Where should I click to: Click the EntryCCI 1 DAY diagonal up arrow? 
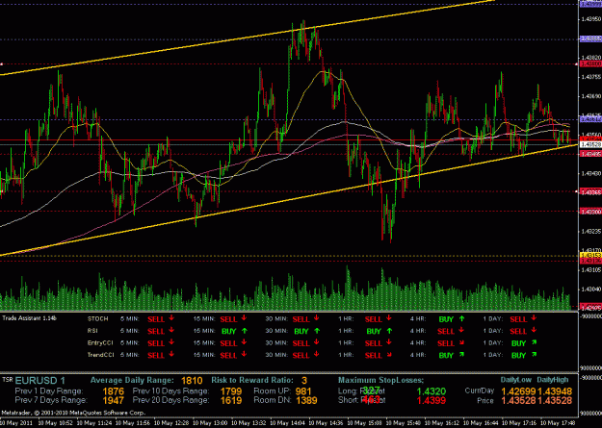tap(534, 342)
